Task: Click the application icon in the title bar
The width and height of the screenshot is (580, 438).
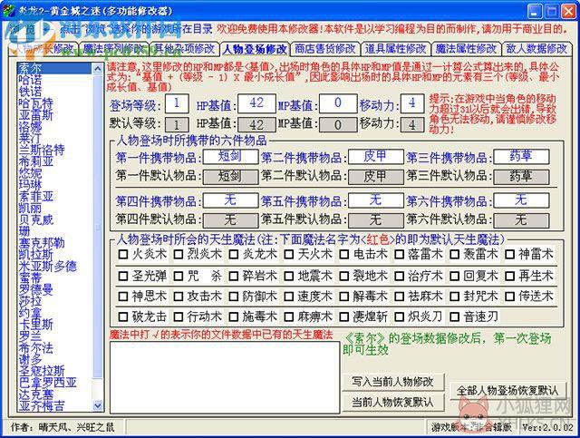Action: tap(8, 10)
